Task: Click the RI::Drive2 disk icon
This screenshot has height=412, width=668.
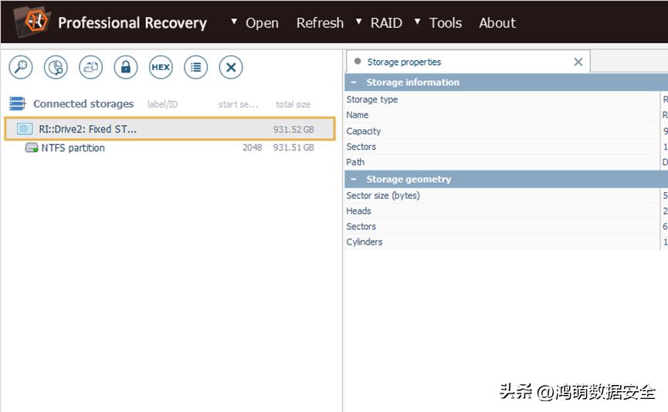Action: click(x=25, y=129)
